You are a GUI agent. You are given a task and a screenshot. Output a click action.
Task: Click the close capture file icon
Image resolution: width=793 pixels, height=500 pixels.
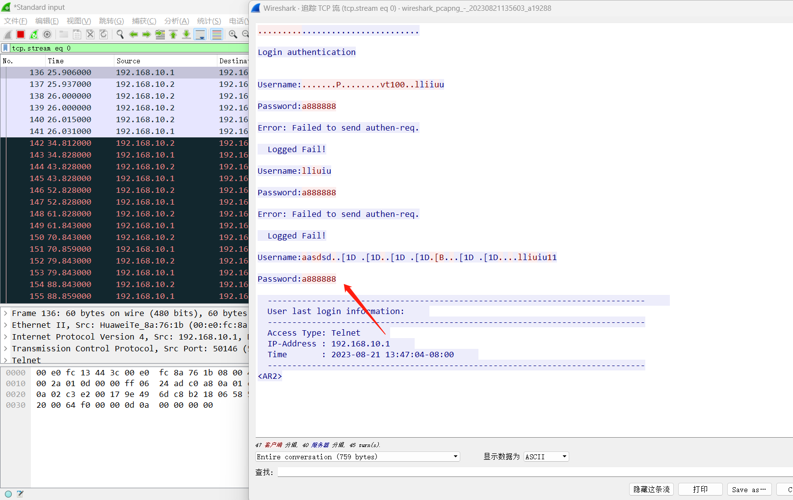point(90,34)
